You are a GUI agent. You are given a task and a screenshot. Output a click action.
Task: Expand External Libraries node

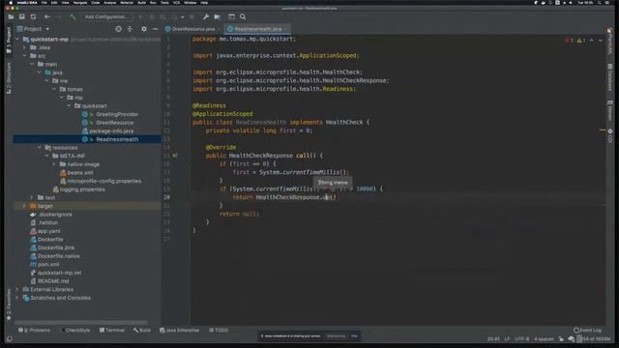(x=17, y=289)
